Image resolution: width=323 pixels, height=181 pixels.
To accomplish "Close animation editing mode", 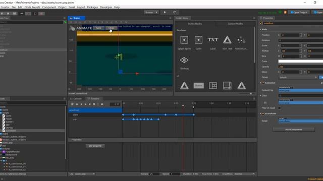I will [x=111, y=28].
